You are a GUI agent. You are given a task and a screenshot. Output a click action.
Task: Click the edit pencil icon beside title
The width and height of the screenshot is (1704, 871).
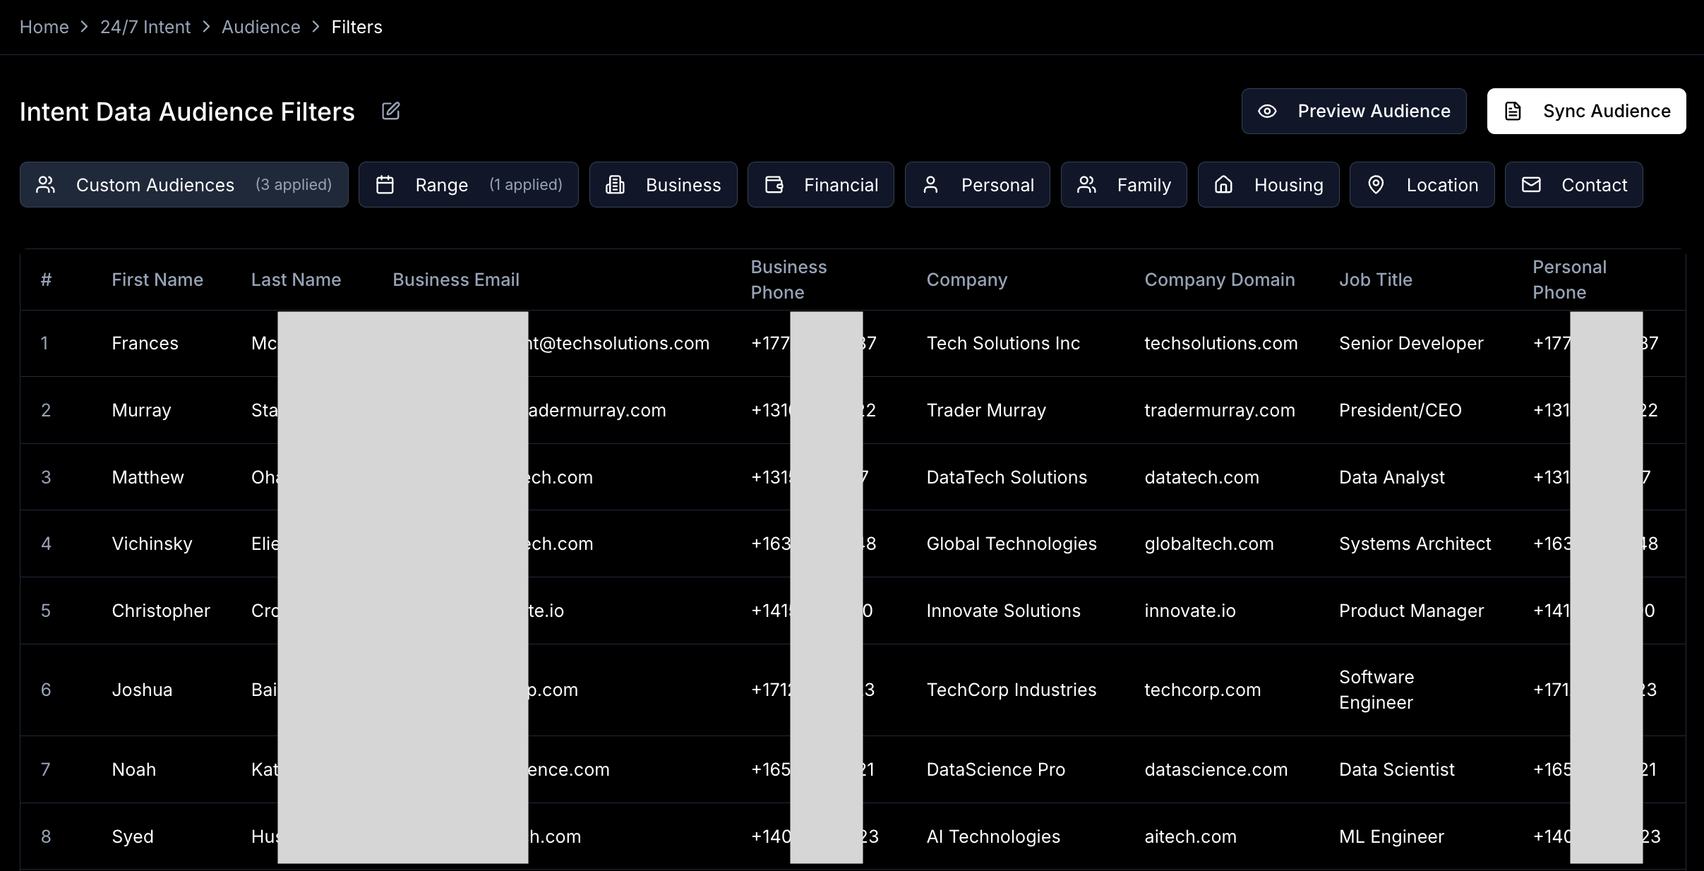390,111
